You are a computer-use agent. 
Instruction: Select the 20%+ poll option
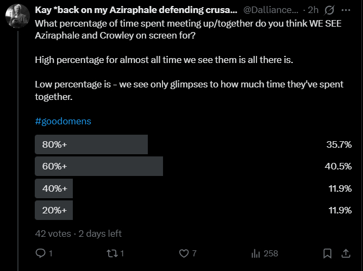54,210
